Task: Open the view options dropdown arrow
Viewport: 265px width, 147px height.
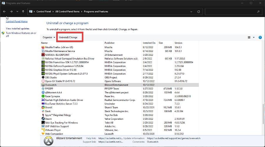Action: tap(254, 37)
